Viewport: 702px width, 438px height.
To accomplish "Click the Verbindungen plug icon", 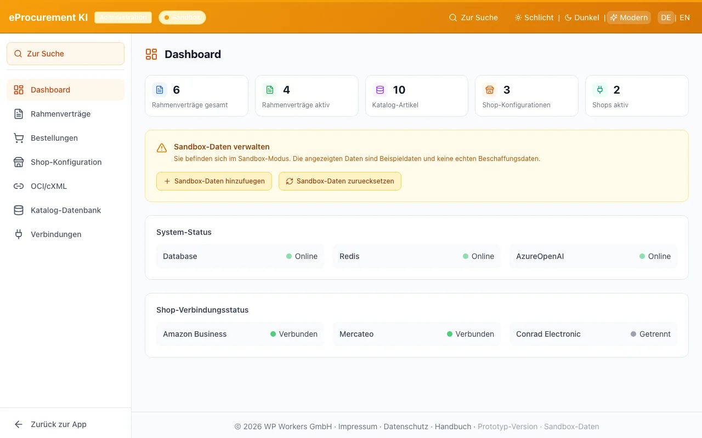I will tap(19, 234).
